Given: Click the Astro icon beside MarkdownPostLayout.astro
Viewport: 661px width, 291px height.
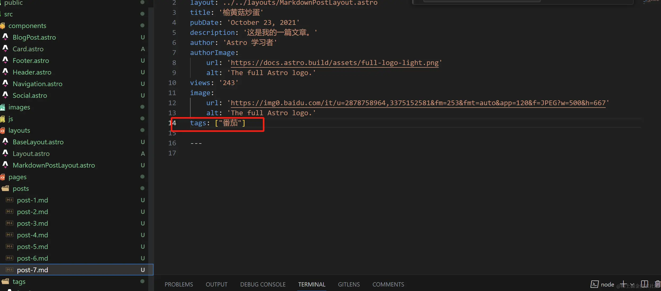Looking at the screenshot, I should coord(5,165).
